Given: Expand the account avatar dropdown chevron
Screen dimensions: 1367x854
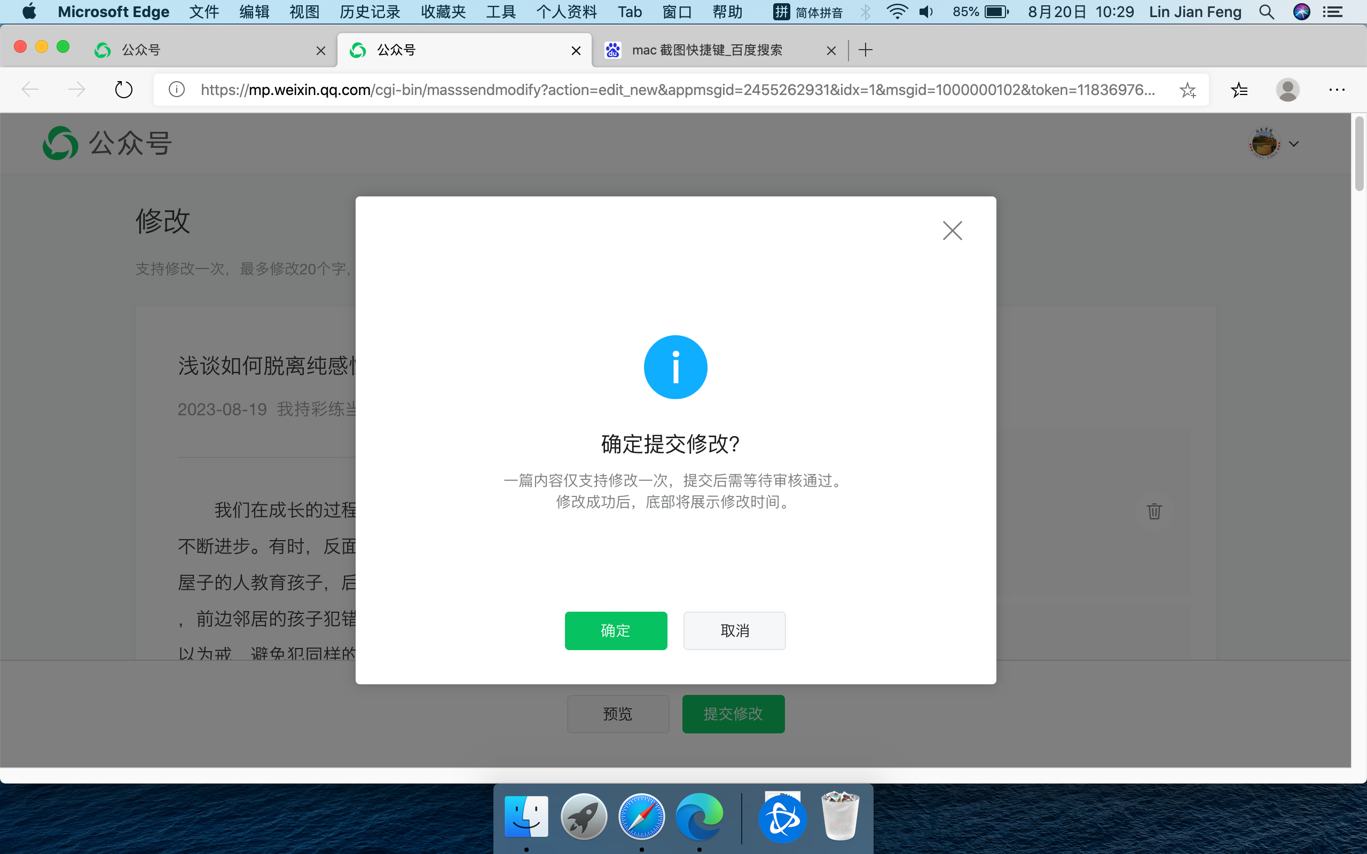Looking at the screenshot, I should (1293, 144).
